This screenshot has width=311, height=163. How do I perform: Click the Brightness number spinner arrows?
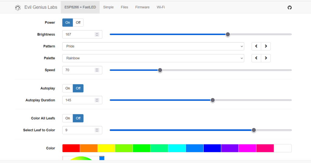(x=97, y=34)
